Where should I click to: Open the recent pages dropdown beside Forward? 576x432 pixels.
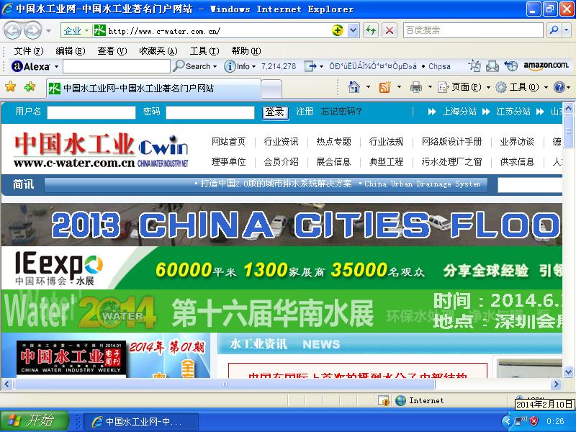tap(48, 30)
